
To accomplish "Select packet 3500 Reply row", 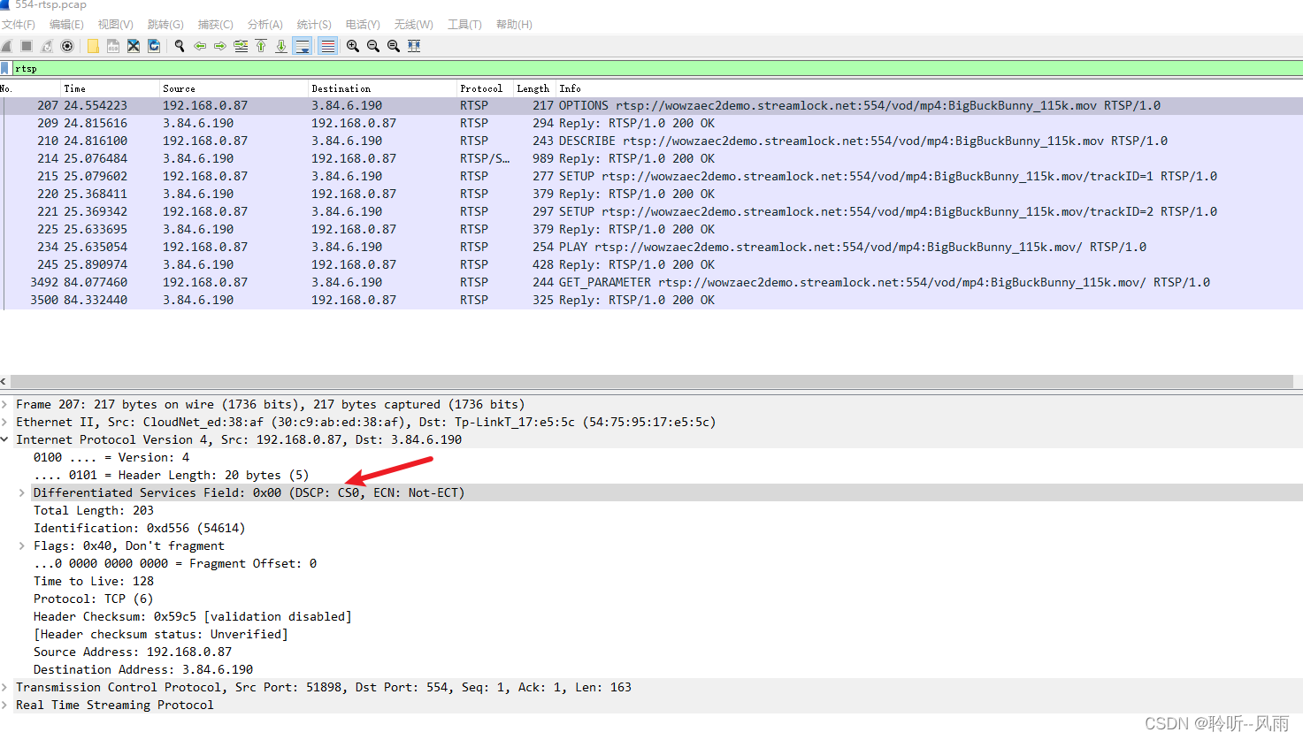I will coord(651,300).
